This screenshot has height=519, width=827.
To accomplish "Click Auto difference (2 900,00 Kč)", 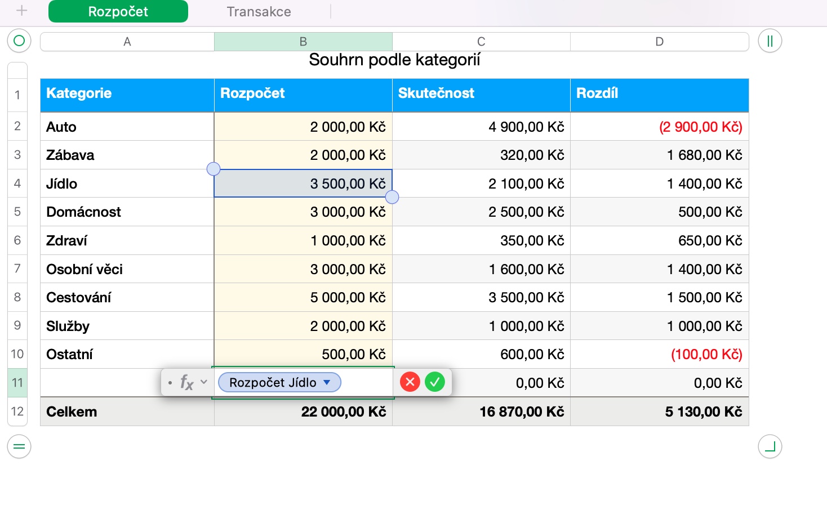I will click(660, 127).
